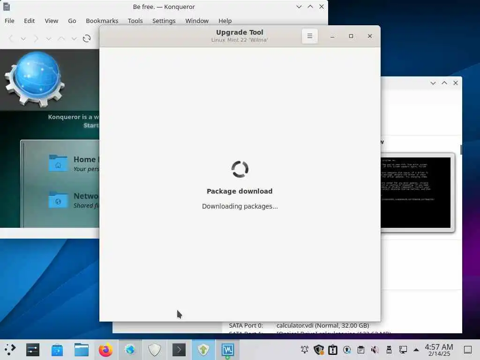Open clipboard tray icon

point(361,350)
